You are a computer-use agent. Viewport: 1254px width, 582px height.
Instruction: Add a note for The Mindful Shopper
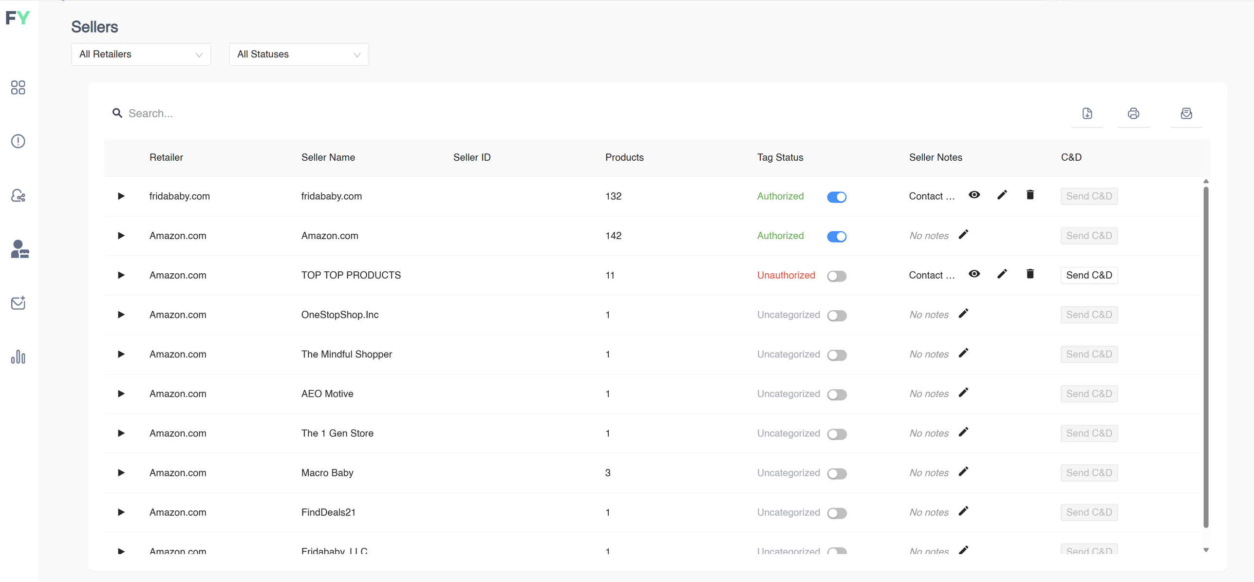click(963, 353)
